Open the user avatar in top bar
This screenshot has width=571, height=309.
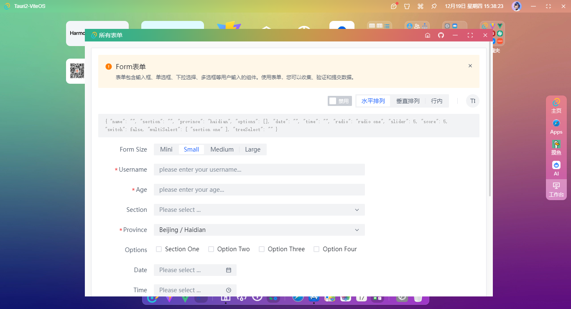tap(517, 6)
